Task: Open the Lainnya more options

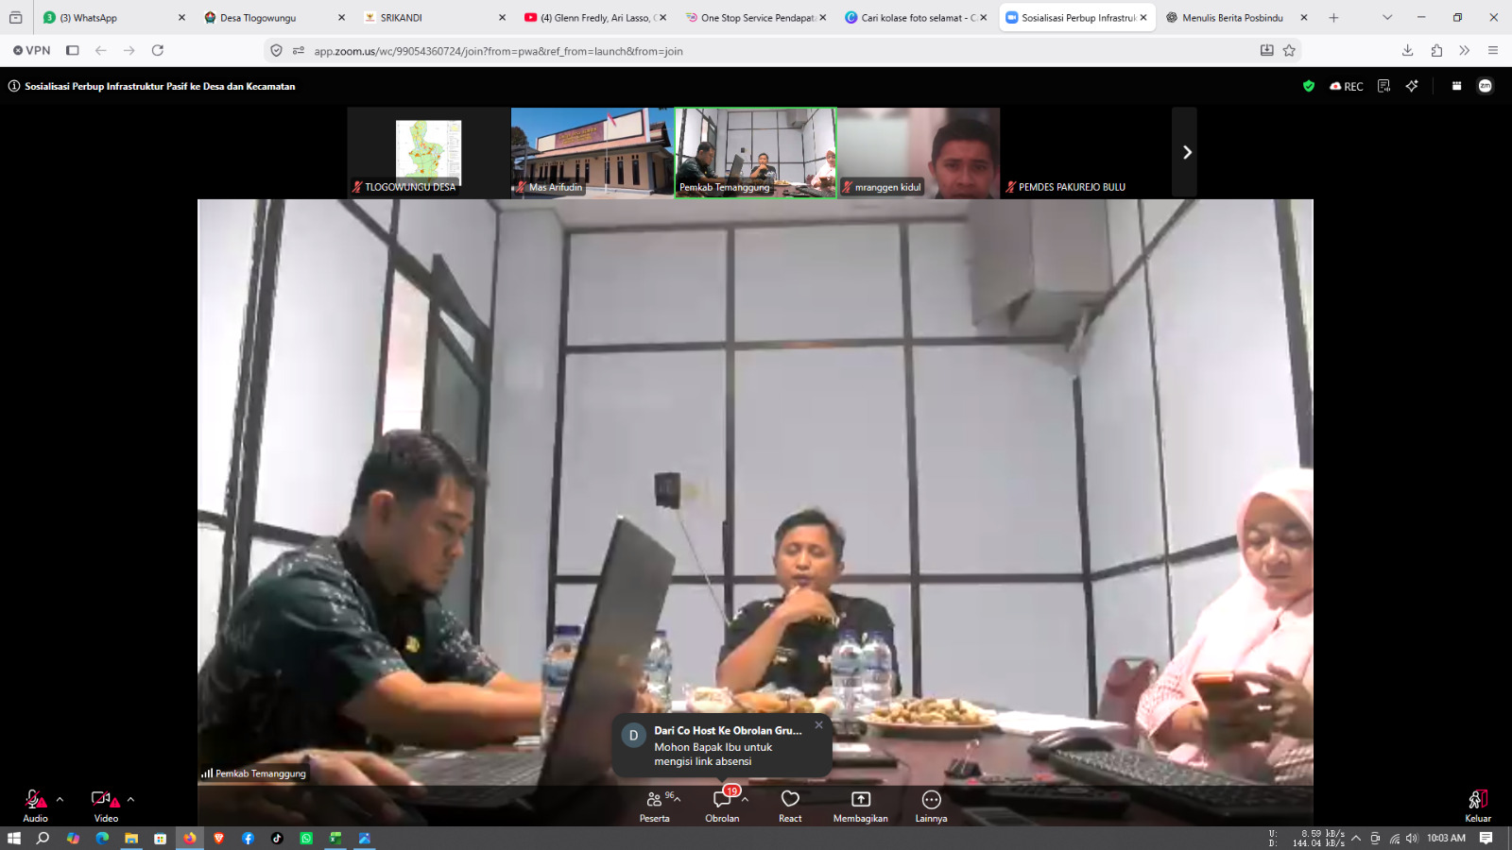Action: pos(931,806)
